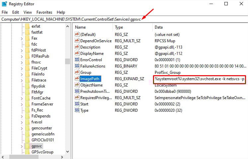Click the PreshutdownTi... DWORD icon
Screen dimensions: 248x159
point(77,91)
